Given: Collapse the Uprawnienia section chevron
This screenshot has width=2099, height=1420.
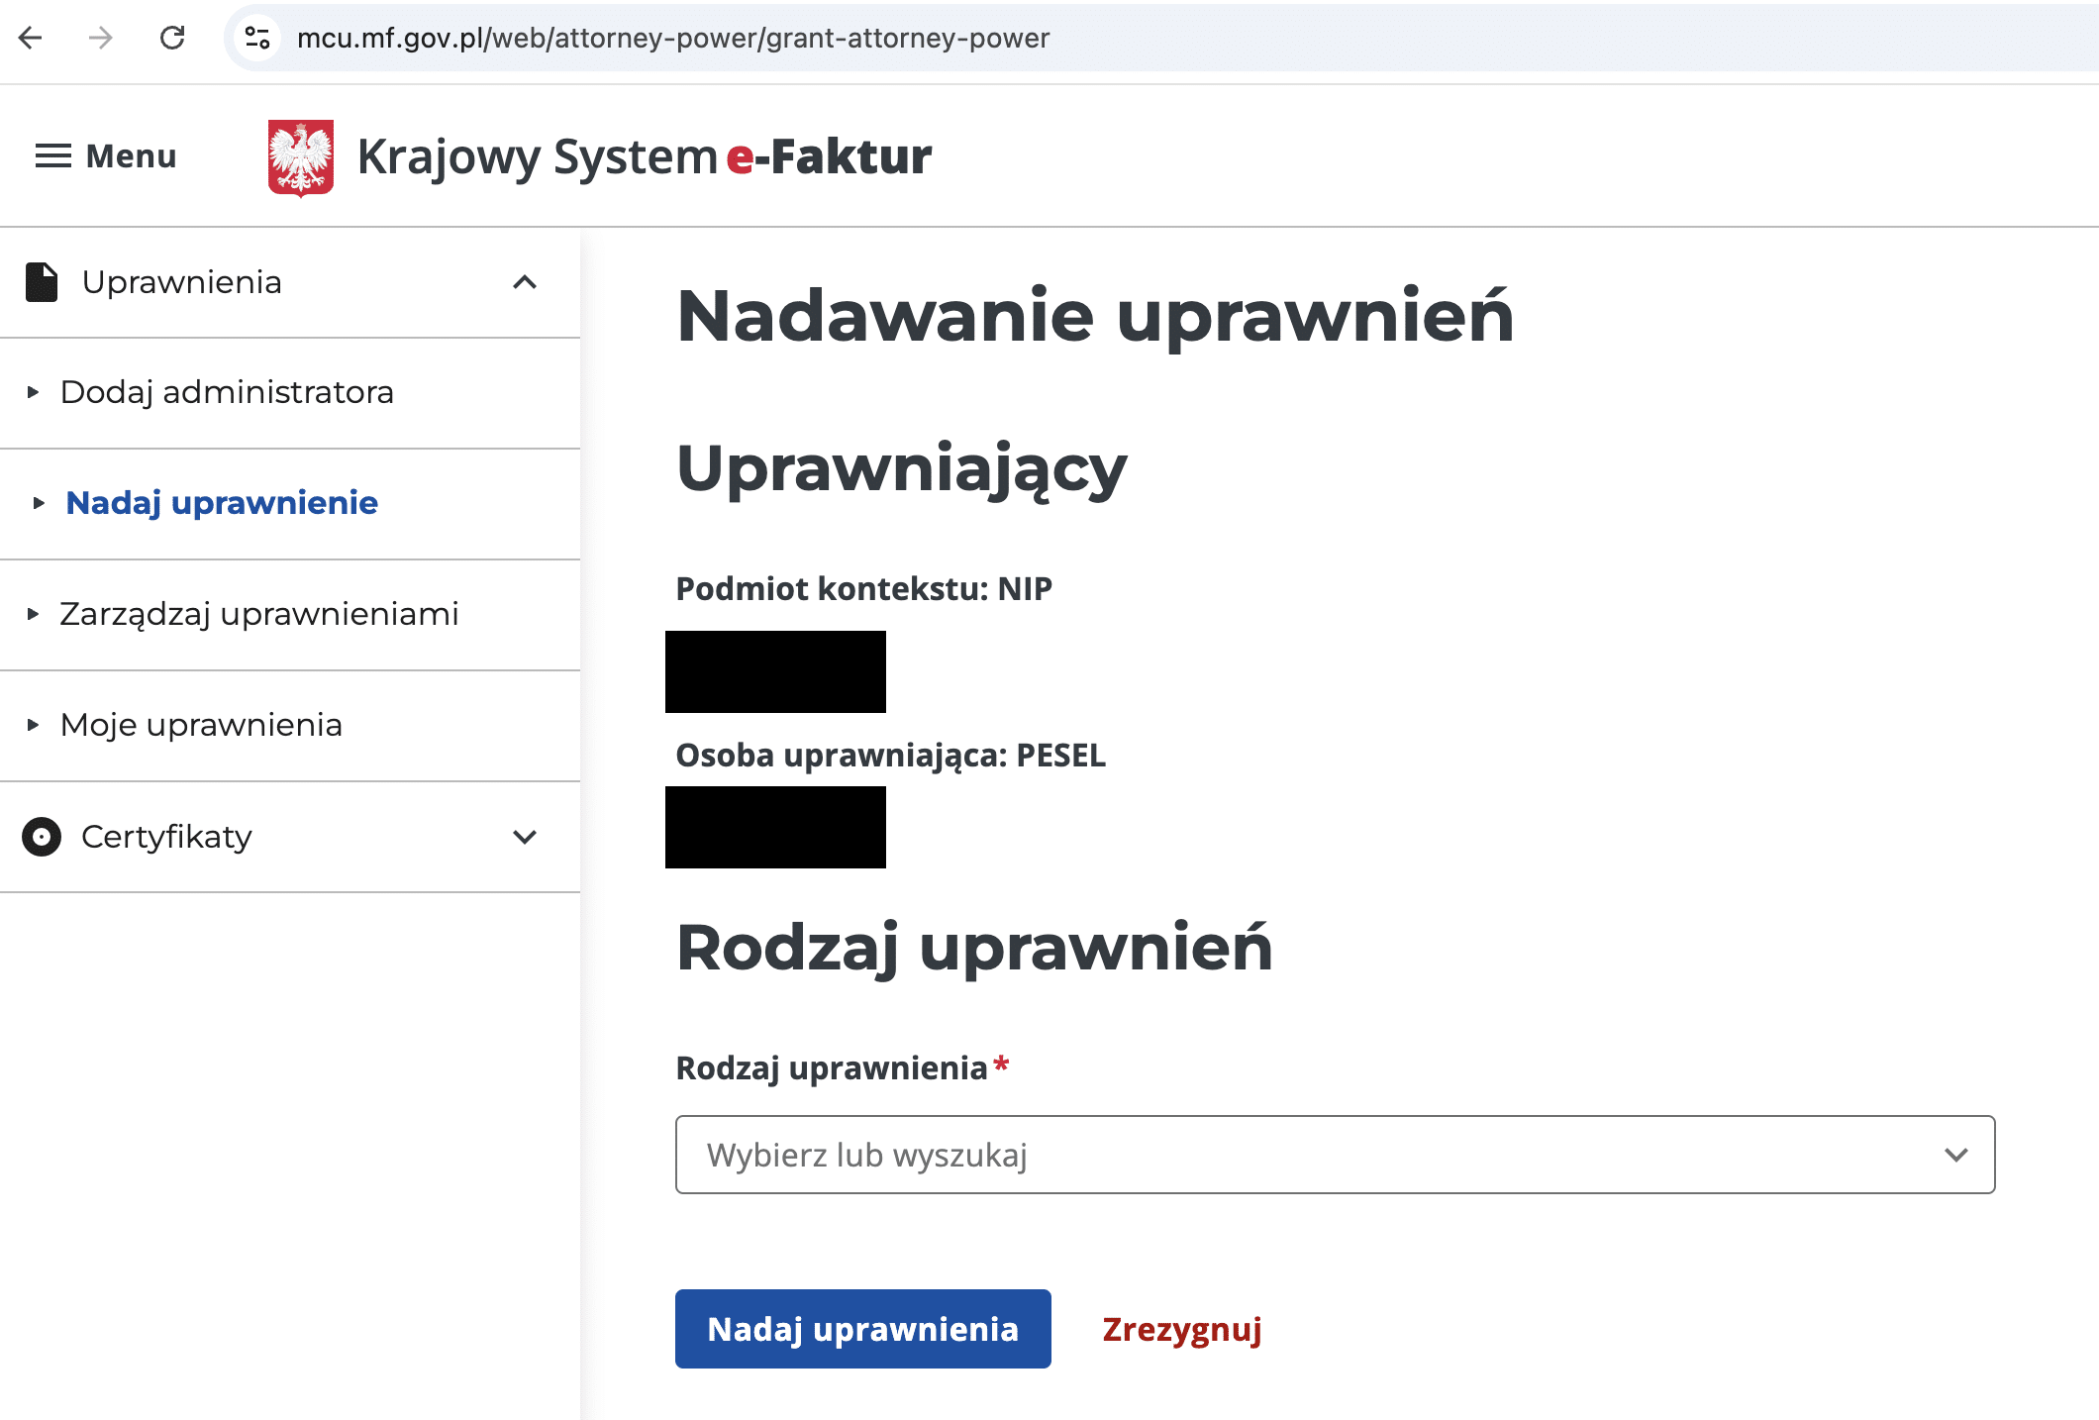Looking at the screenshot, I should click(525, 282).
